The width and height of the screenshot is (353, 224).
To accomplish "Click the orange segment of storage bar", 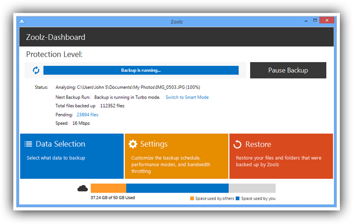I will click(108, 188).
